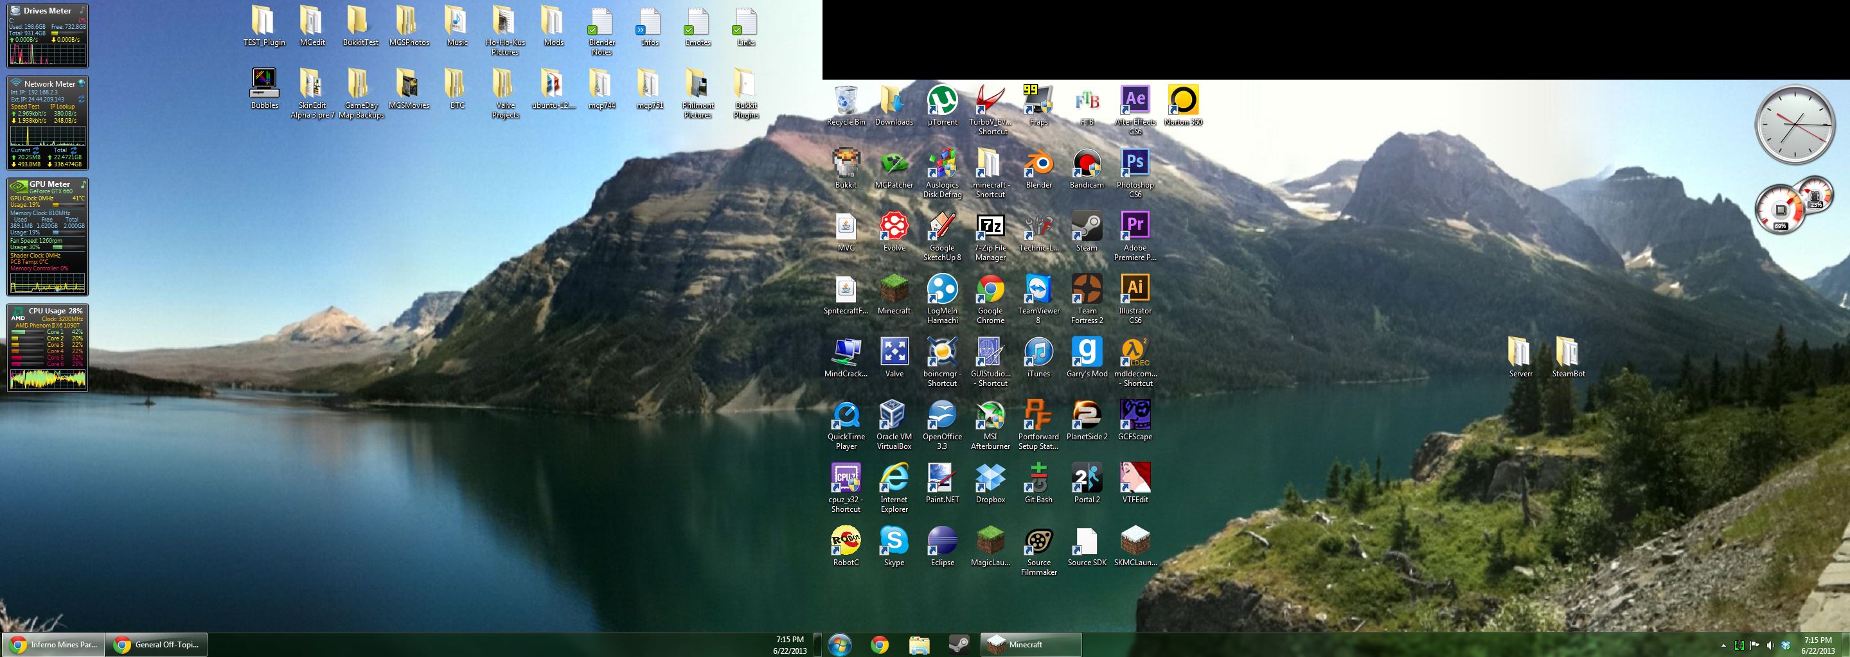Launch µTorrent from desktop

tap(942, 105)
